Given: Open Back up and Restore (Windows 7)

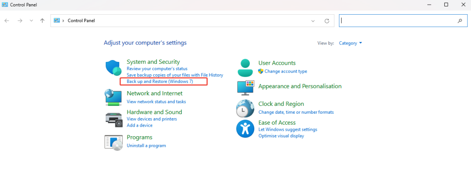Looking at the screenshot, I should point(160,82).
